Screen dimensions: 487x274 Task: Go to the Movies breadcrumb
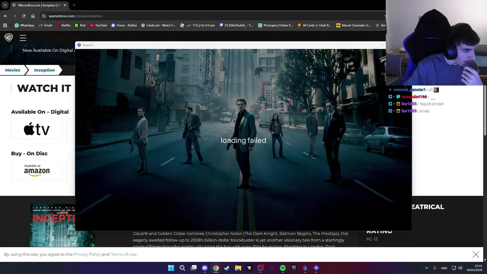point(13,70)
